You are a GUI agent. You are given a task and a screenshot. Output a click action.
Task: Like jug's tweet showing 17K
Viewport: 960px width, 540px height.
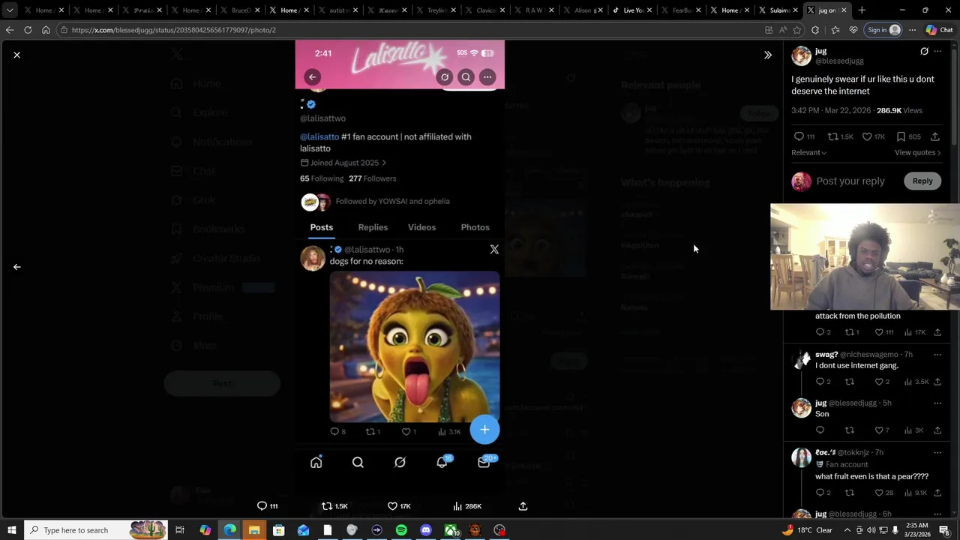874,136
